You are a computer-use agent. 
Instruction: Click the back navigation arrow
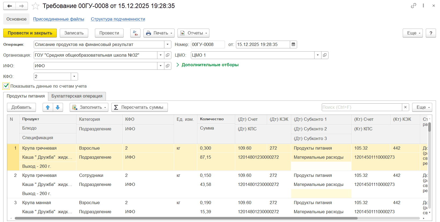tap(10, 6)
